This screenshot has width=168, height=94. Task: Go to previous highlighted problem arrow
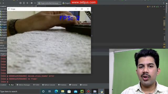point(161,7)
